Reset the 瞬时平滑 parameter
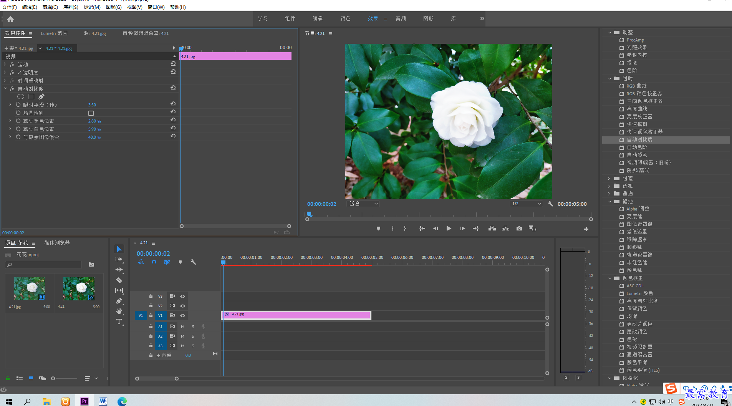 tap(173, 104)
